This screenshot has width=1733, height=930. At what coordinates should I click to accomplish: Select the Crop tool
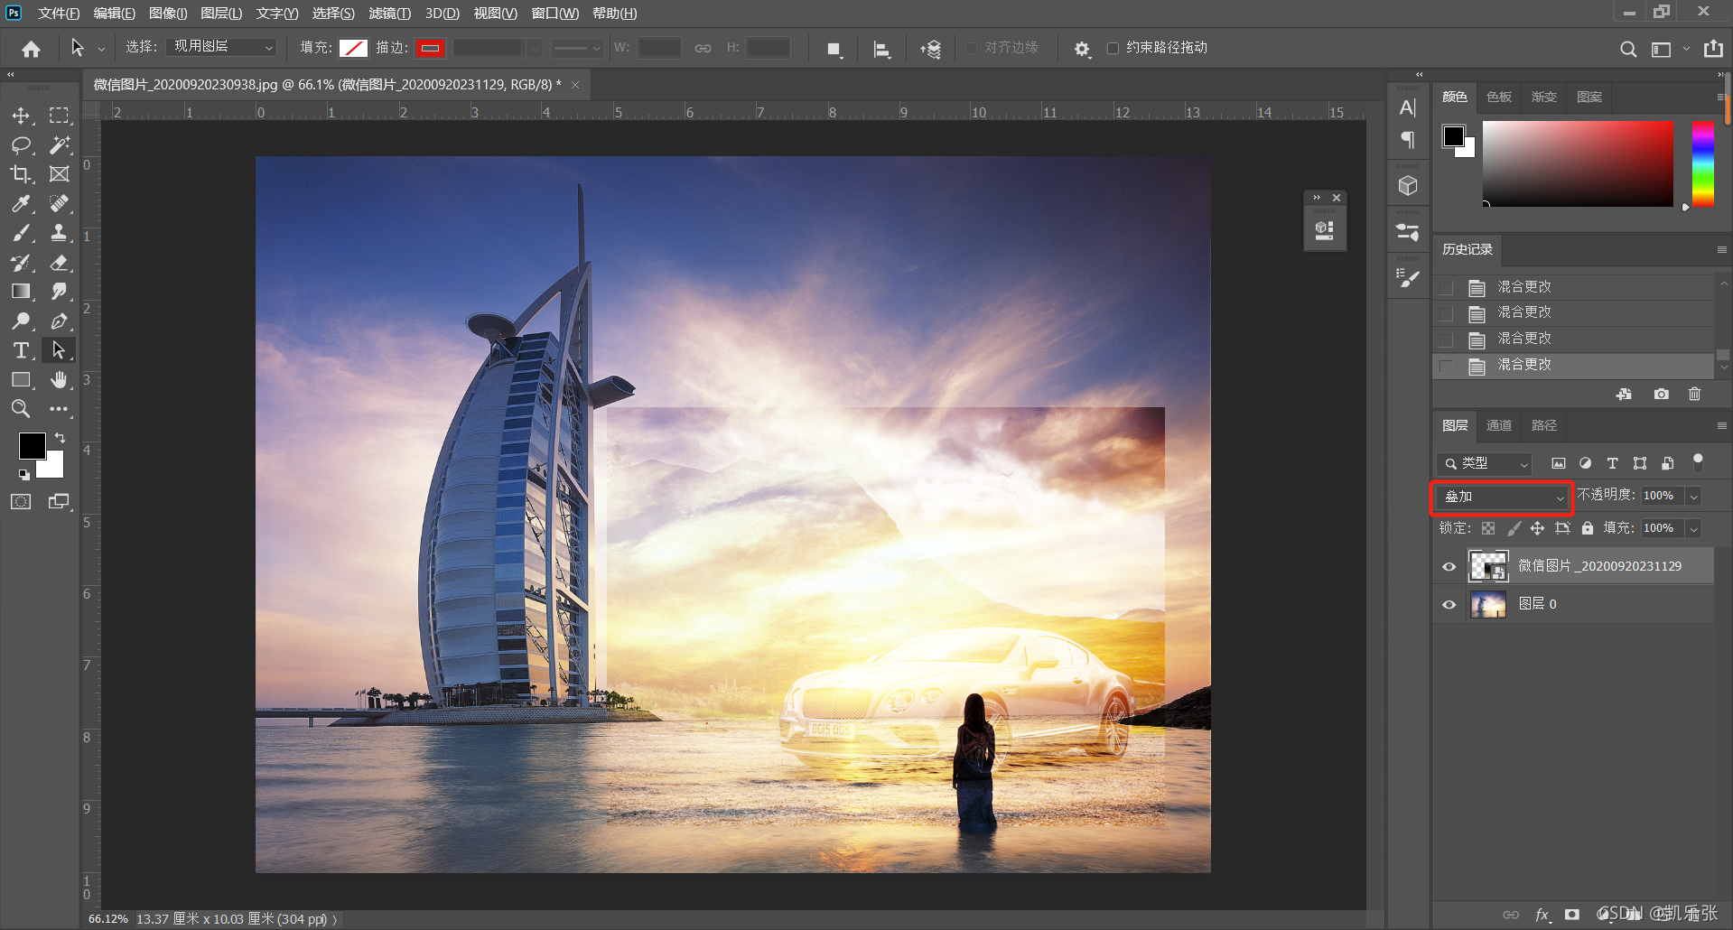point(21,174)
